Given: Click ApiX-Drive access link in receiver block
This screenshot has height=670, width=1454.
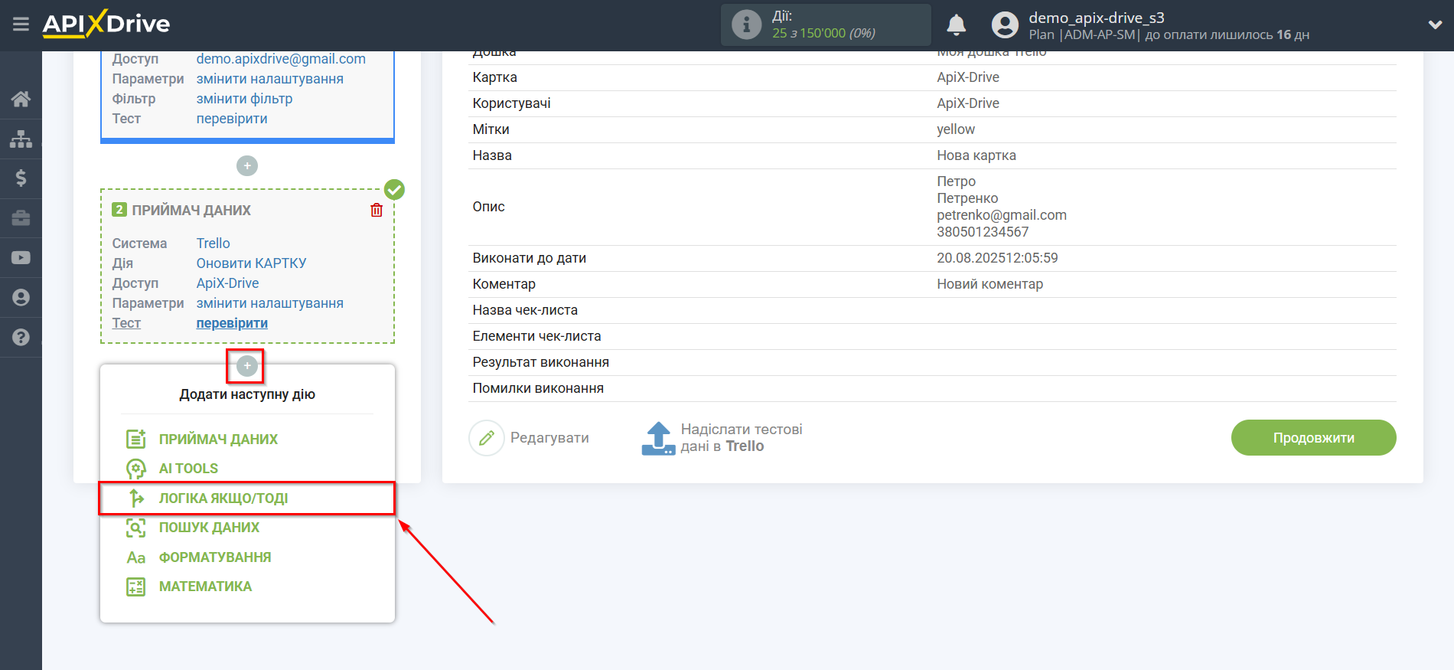Looking at the screenshot, I should (x=227, y=283).
